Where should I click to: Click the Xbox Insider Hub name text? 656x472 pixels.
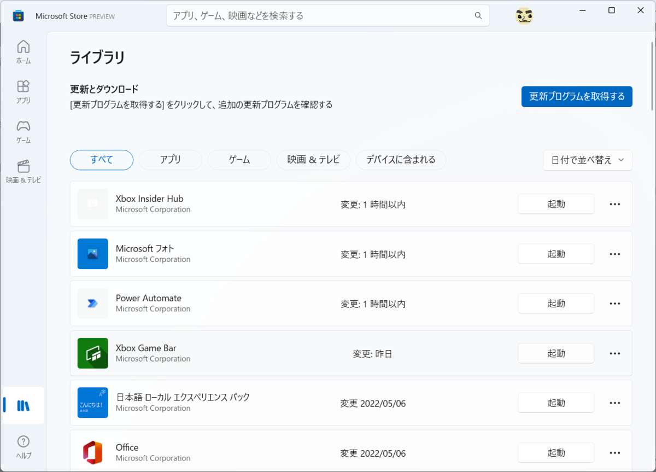[x=149, y=199]
